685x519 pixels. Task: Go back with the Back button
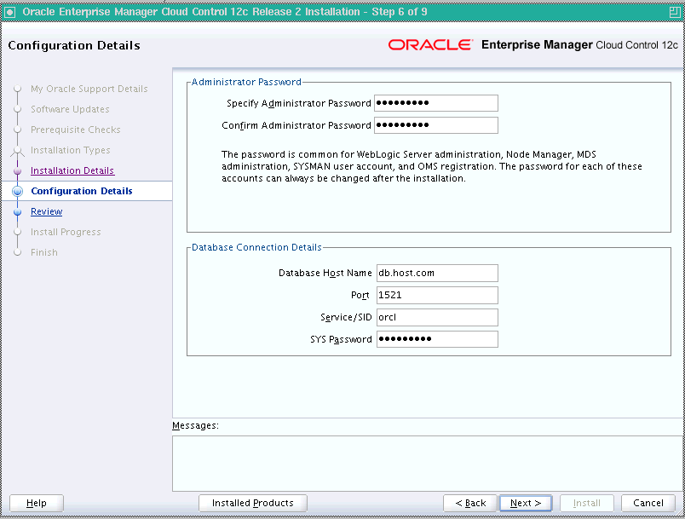[x=470, y=503]
